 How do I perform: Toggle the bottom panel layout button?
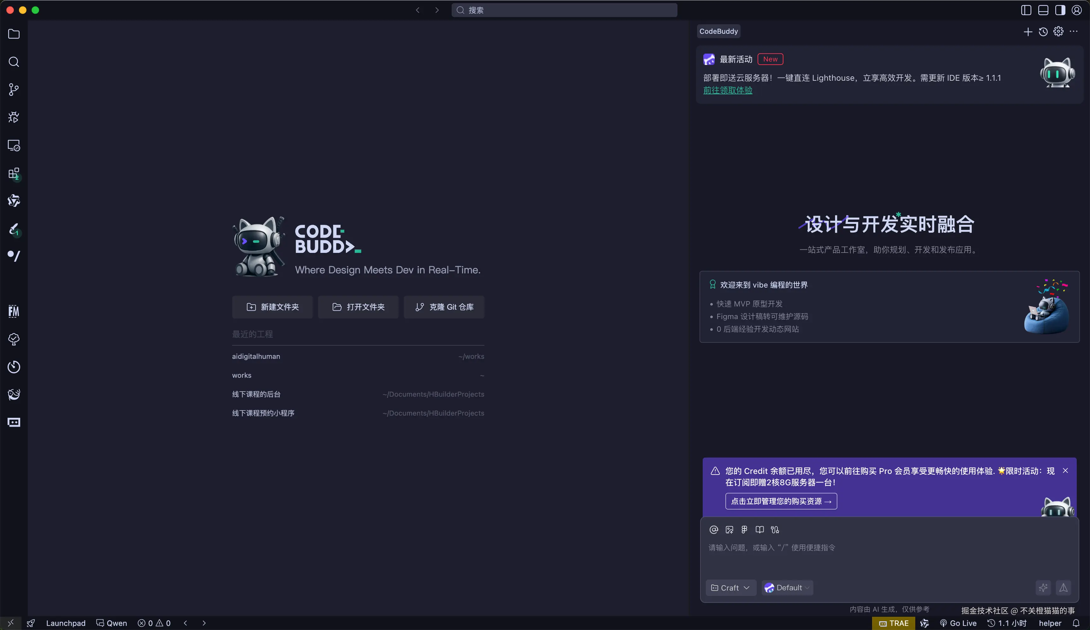(1043, 10)
